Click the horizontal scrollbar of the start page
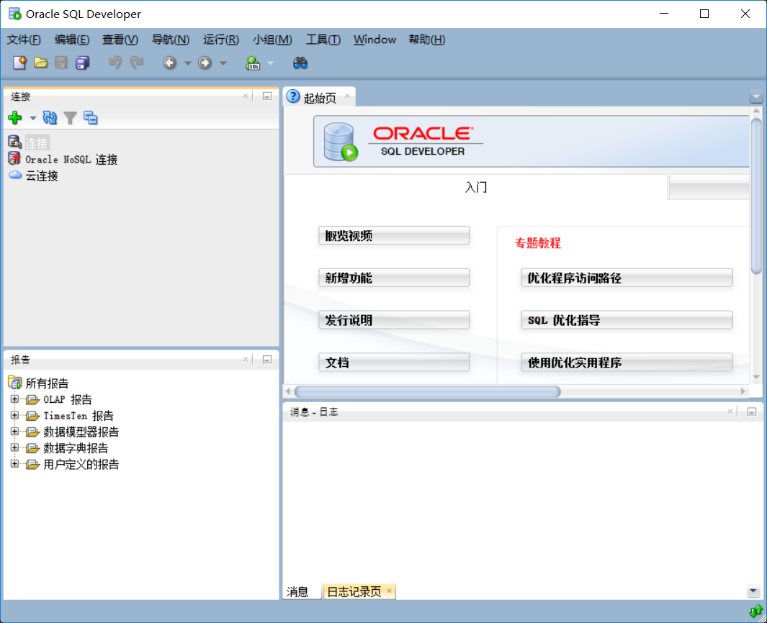 click(427, 392)
